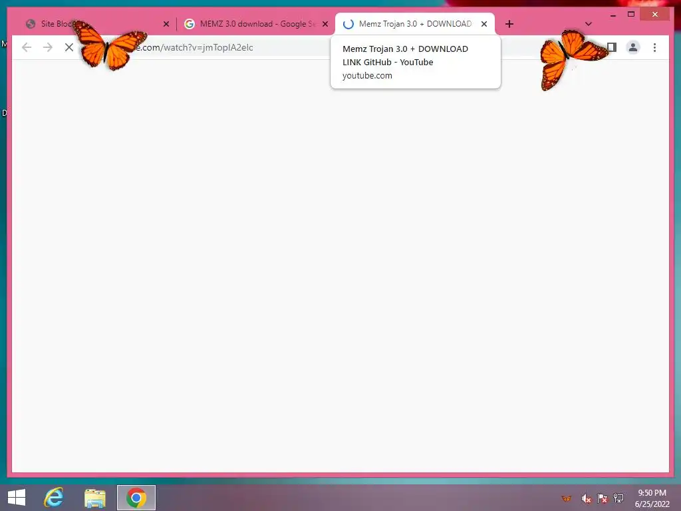Switch to MEMZ 3.0 download Google tab
The image size is (681, 511).
[x=256, y=24]
